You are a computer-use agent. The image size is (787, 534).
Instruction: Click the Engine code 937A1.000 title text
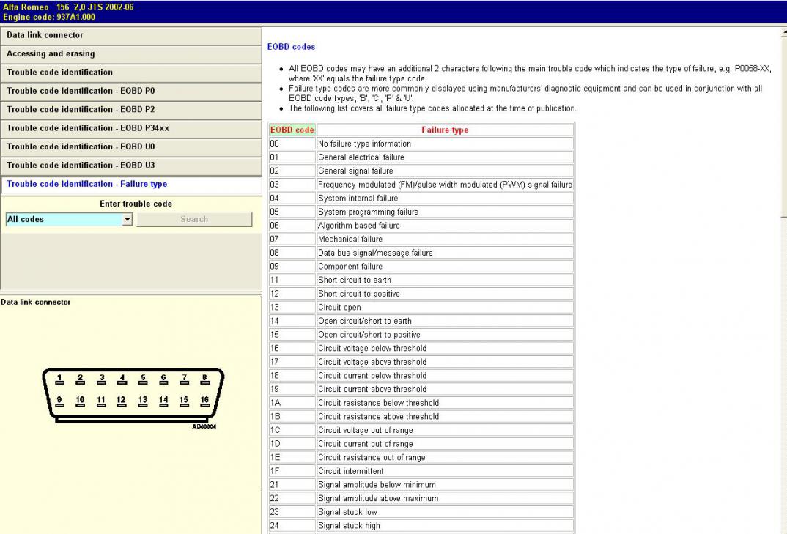pyautogui.click(x=48, y=17)
